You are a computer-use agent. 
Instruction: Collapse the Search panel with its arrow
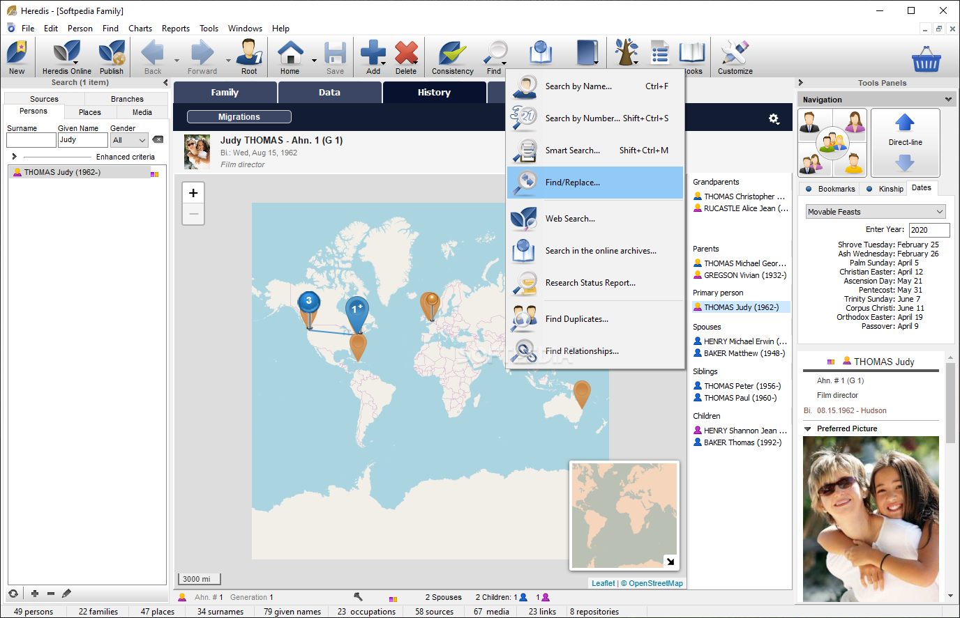[165, 83]
